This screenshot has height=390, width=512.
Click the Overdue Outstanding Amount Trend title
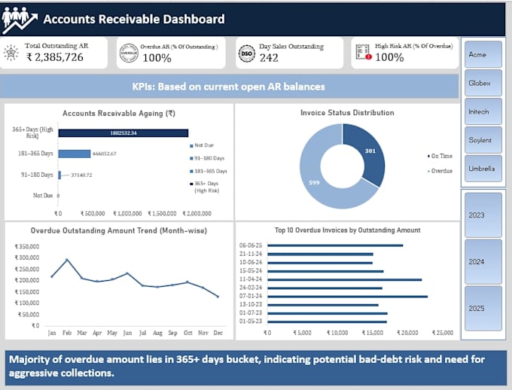(x=119, y=230)
